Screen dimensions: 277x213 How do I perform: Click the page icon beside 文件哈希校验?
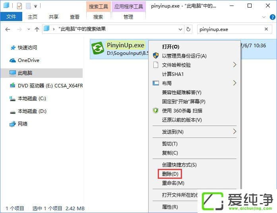tap(156, 65)
